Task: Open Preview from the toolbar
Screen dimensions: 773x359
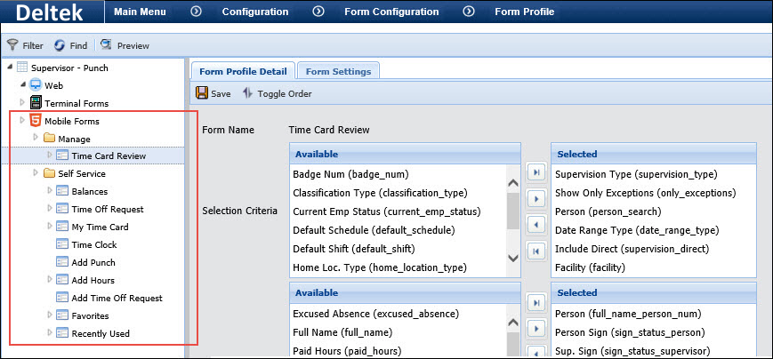Action: 106,45
